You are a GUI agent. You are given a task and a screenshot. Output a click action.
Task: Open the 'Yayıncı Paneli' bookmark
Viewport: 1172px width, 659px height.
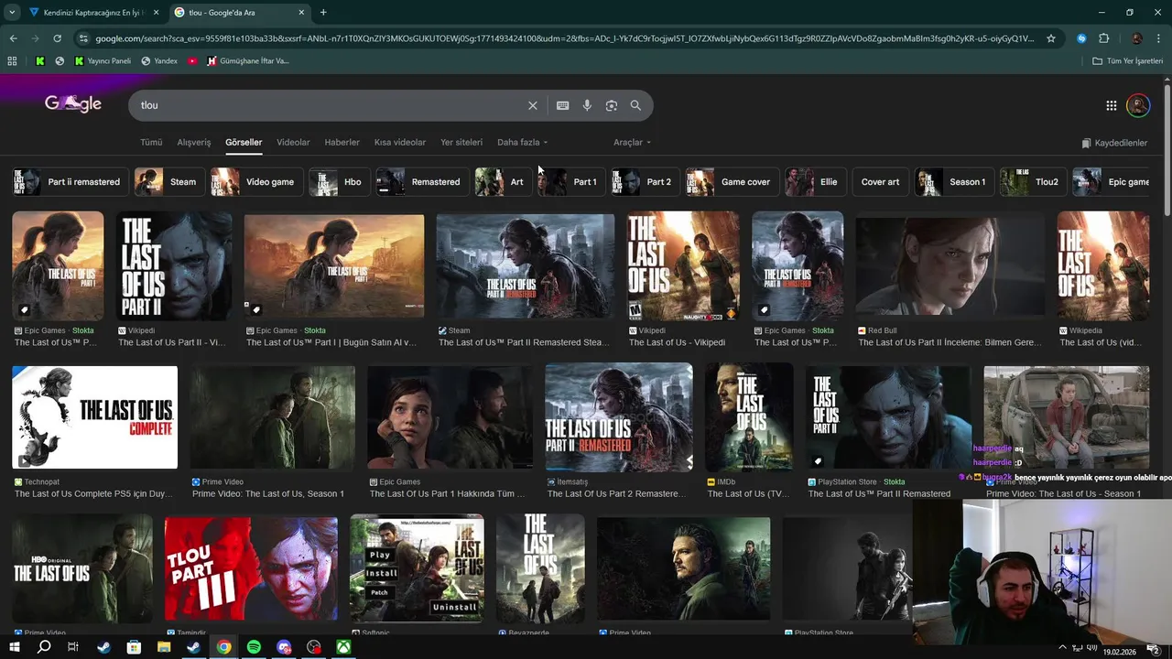pos(103,61)
